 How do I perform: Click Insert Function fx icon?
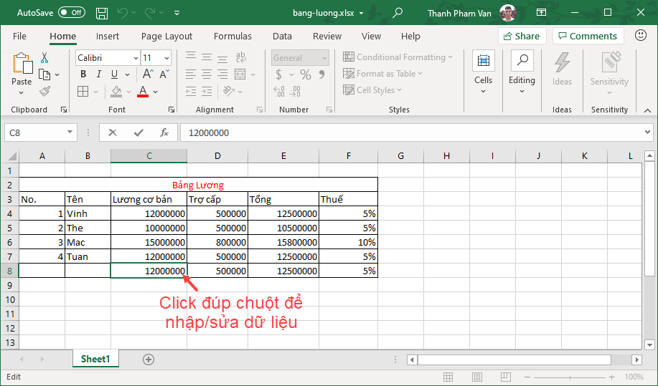click(164, 132)
